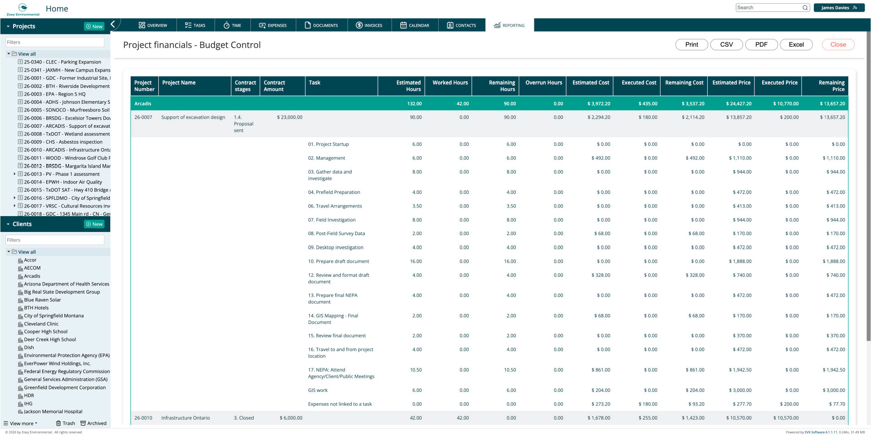Select client Blue Raven Solar
The image size is (871, 435).
[42, 300]
